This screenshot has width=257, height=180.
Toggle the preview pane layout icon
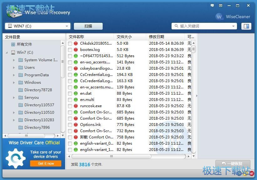246,26
